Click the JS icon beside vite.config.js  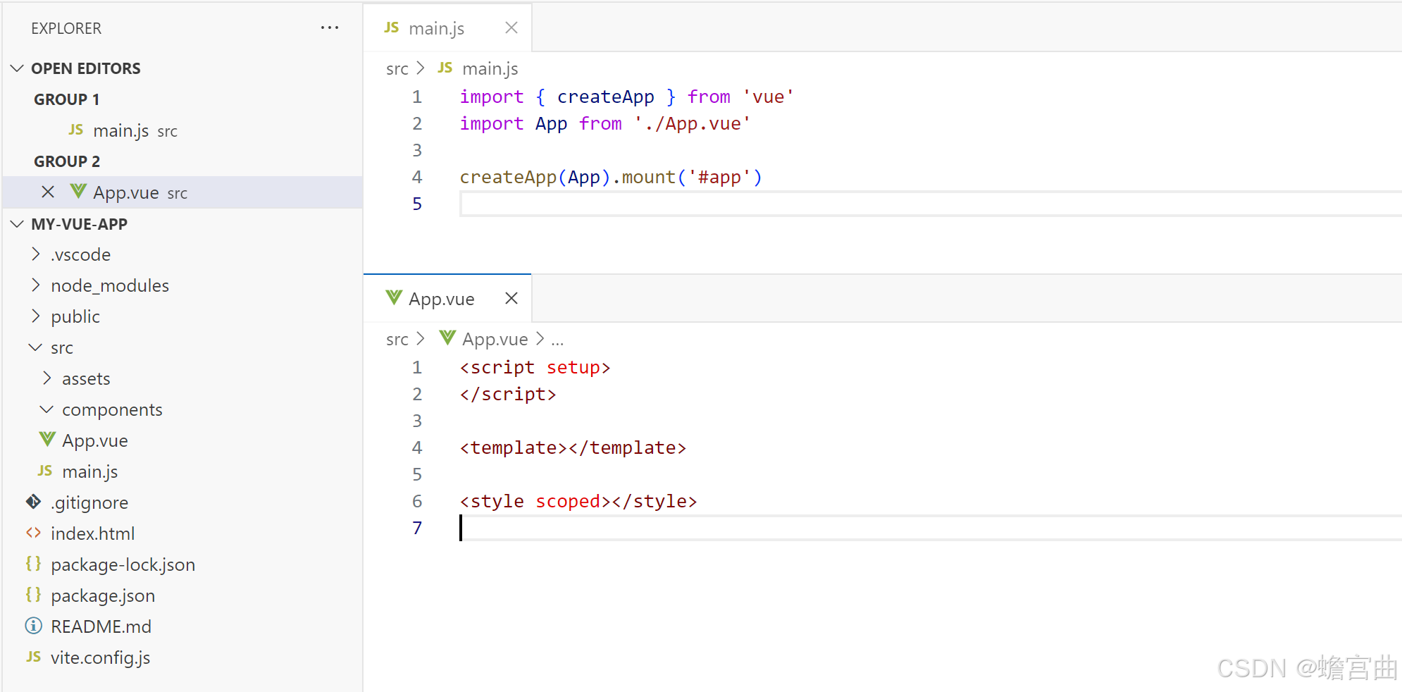click(x=34, y=657)
